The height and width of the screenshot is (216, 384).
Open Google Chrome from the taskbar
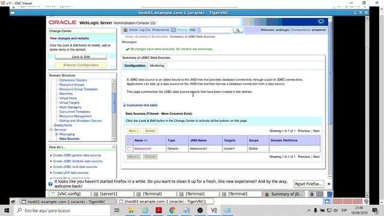(x=172, y=211)
